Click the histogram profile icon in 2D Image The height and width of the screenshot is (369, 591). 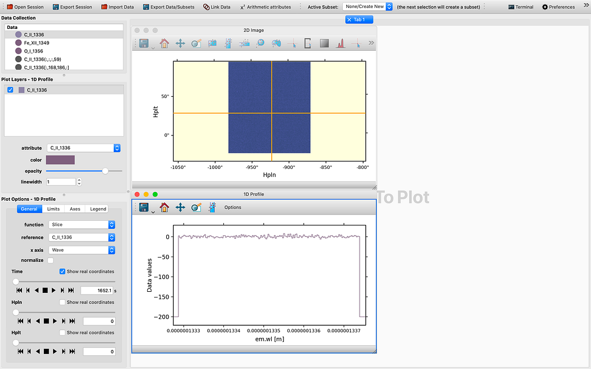click(x=341, y=43)
